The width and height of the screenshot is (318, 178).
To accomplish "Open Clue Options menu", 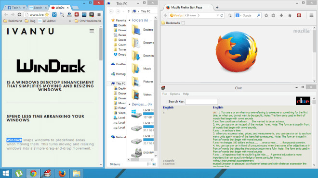I will (x=175, y=94).
